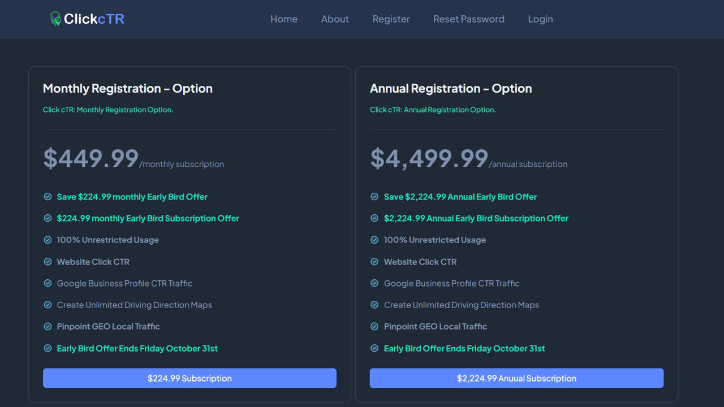
Task: Select Reset Password in navigation
Action: (x=469, y=19)
